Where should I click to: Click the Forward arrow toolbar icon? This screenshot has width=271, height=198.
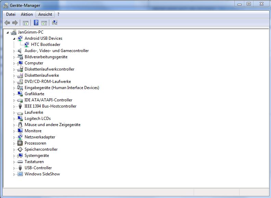[15, 23]
